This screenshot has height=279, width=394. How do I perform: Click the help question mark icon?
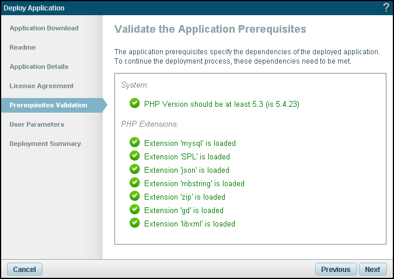(386, 8)
